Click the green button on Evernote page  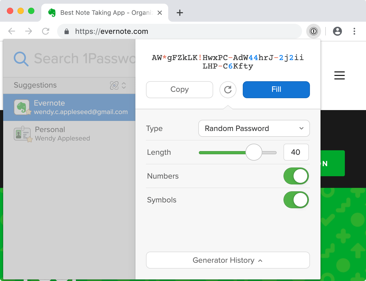(333, 163)
